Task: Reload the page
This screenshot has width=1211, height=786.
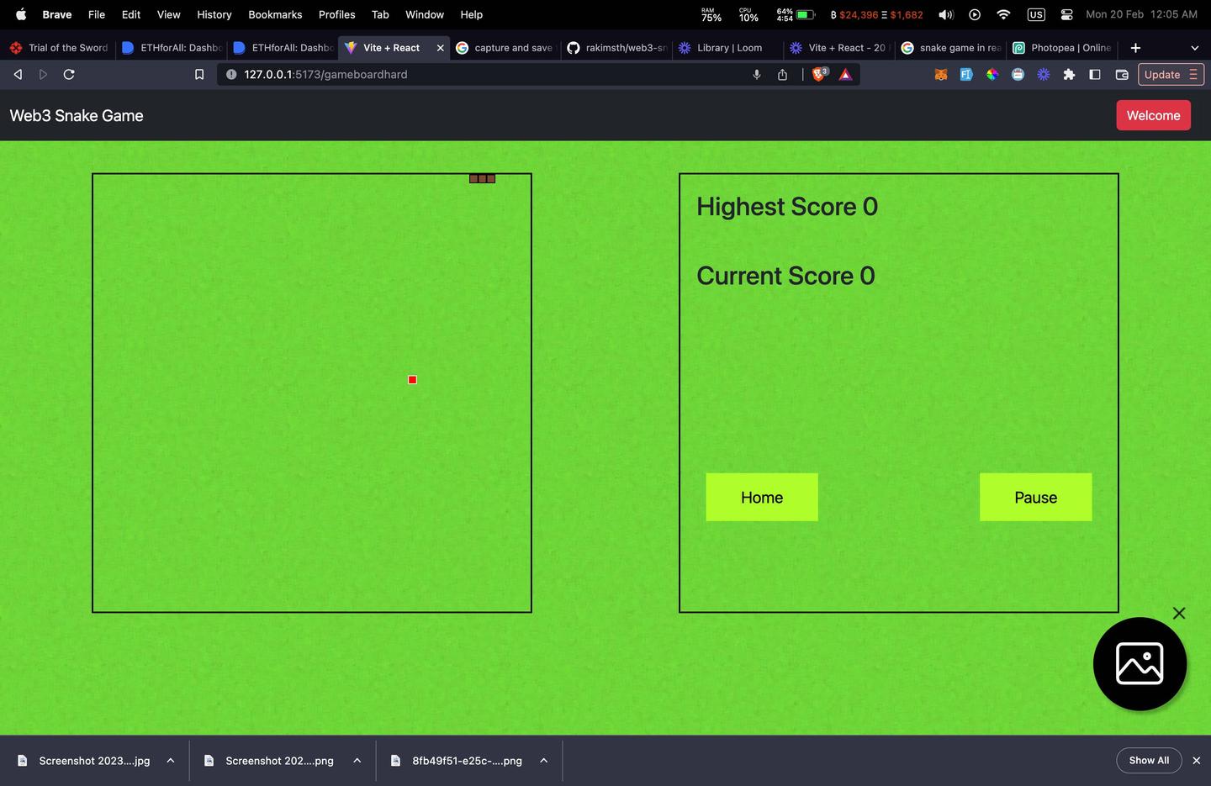Action: (x=69, y=75)
